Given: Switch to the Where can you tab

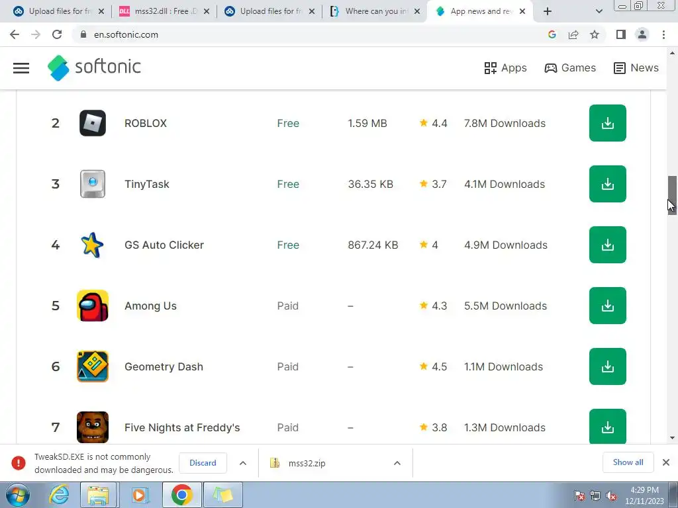Looking at the screenshot, I should coord(375,11).
